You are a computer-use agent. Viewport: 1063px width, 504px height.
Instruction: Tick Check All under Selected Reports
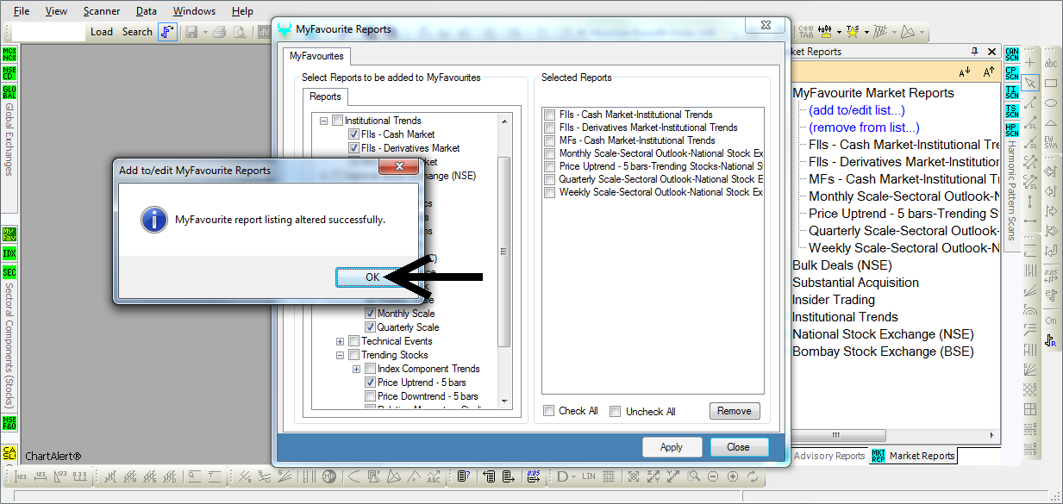[x=549, y=411]
